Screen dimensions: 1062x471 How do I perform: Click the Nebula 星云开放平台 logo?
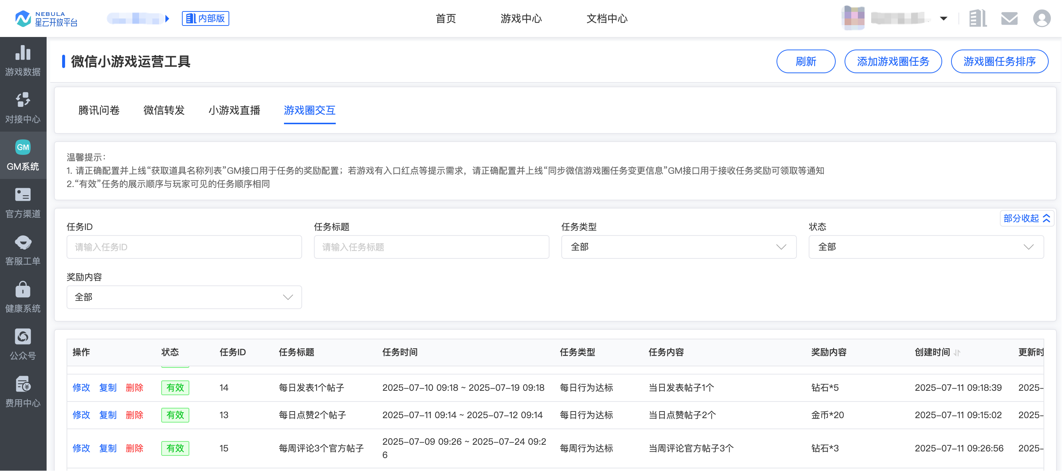[x=46, y=18]
